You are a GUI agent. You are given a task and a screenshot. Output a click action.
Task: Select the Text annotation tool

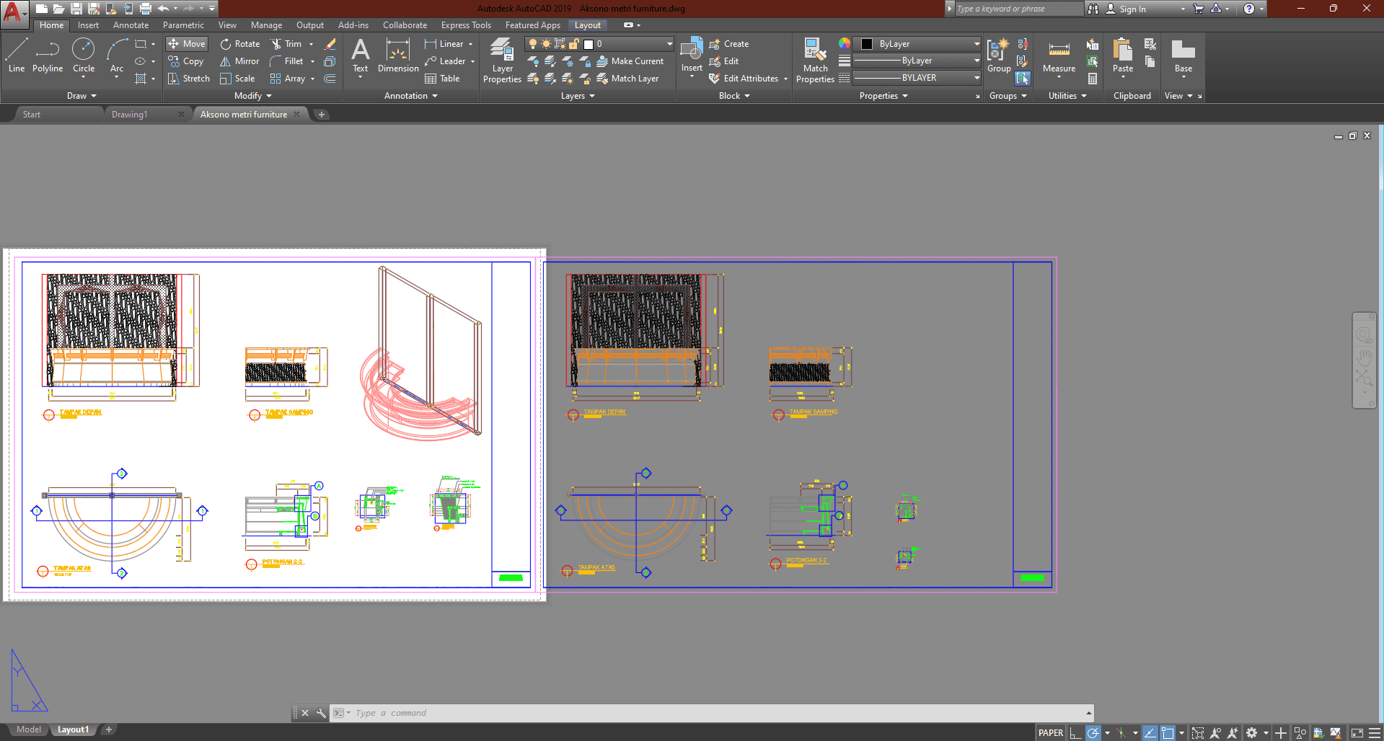pyautogui.click(x=360, y=56)
